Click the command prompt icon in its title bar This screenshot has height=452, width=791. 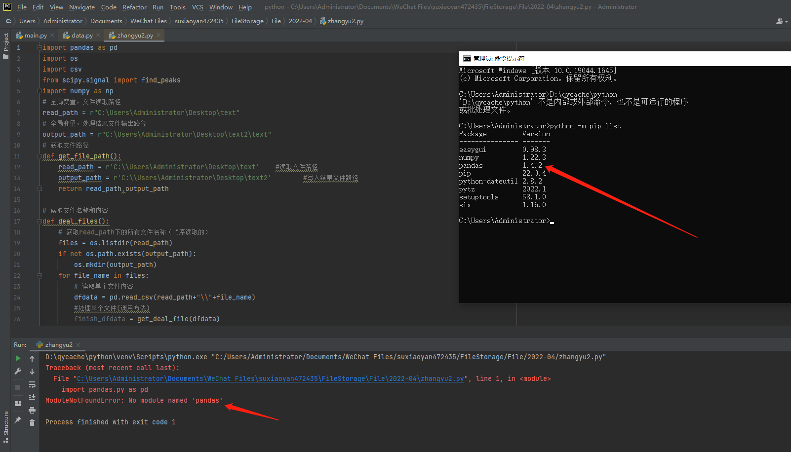(467, 58)
